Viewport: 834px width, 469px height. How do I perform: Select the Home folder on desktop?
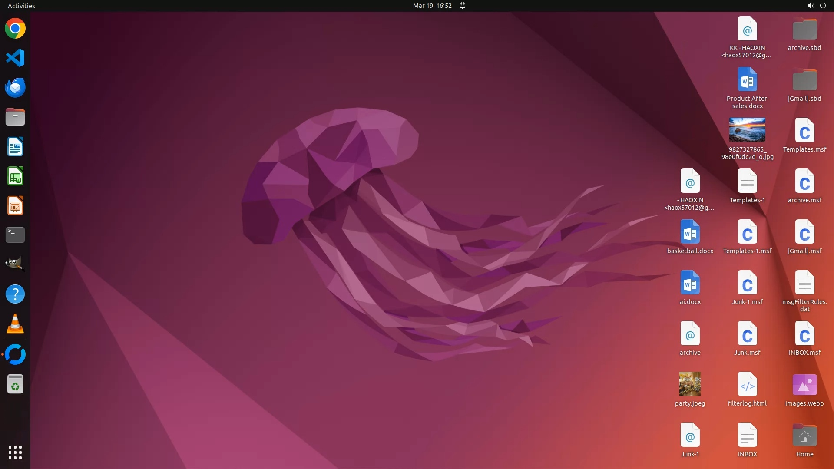tap(804, 436)
